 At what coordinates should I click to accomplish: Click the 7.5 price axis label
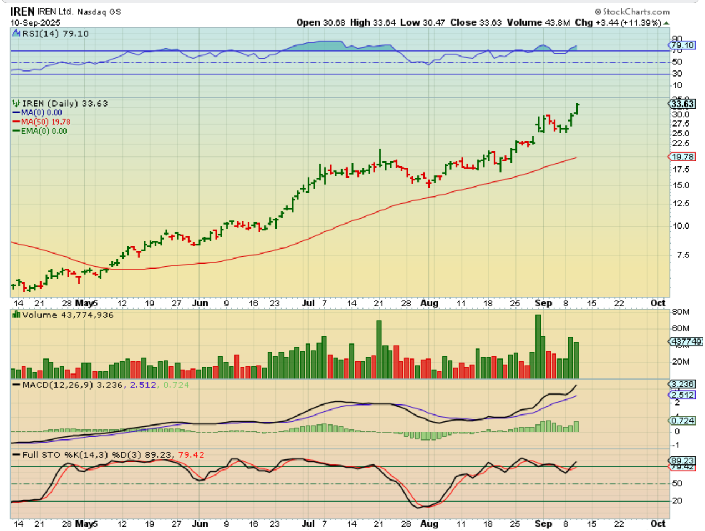pos(683,255)
